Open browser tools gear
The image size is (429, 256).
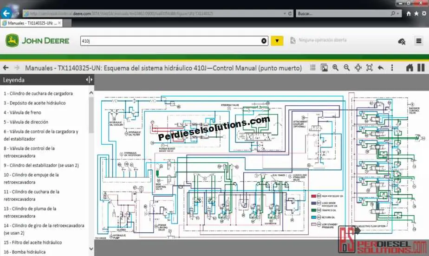(x=424, y=13)
